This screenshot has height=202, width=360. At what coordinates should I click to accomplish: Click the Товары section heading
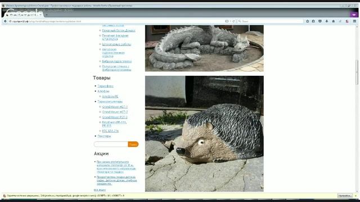pos(102,78)
